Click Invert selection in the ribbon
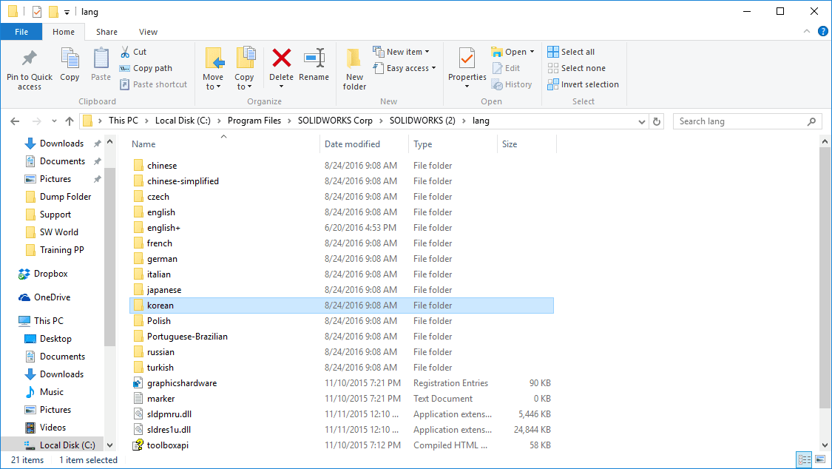 click(x=583, y=84)
